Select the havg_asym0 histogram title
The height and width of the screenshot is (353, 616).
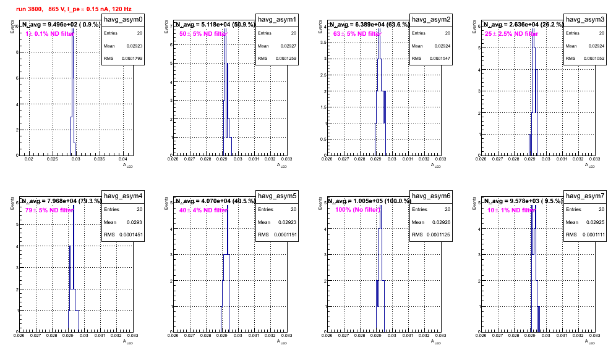pyautogui.click(x=123, y=20)
